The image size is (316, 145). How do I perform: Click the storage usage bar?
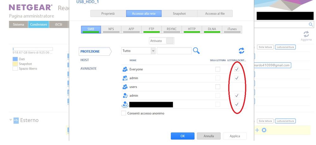[33, 49]
